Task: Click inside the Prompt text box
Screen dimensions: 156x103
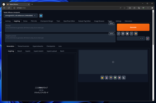Action: 60,28
